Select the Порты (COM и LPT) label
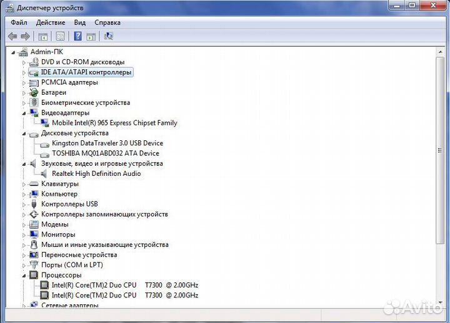Viewport: 450px width, 323px height. click(x=72, y=265)
